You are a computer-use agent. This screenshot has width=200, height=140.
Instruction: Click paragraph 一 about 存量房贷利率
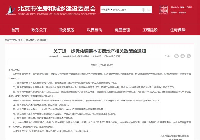pos(65,83)
